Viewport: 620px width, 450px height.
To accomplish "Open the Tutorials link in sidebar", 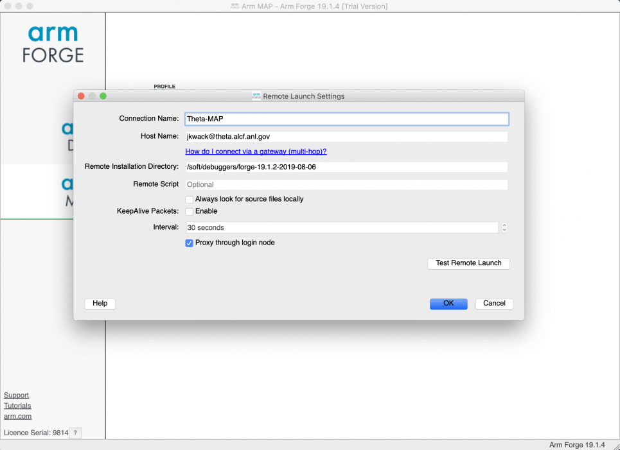I will pyautogui.click(x=17, y=406).
